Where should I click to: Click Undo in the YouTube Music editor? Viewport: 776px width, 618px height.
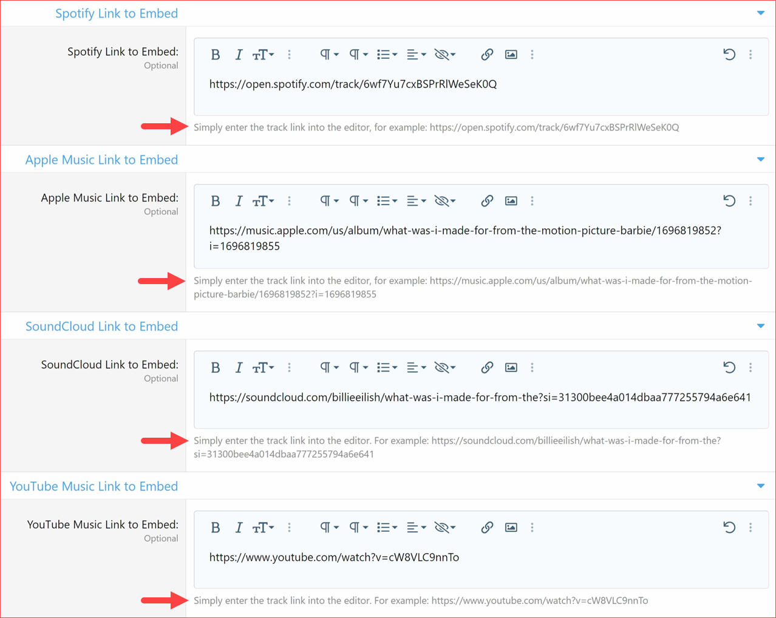tap(729, 527)
